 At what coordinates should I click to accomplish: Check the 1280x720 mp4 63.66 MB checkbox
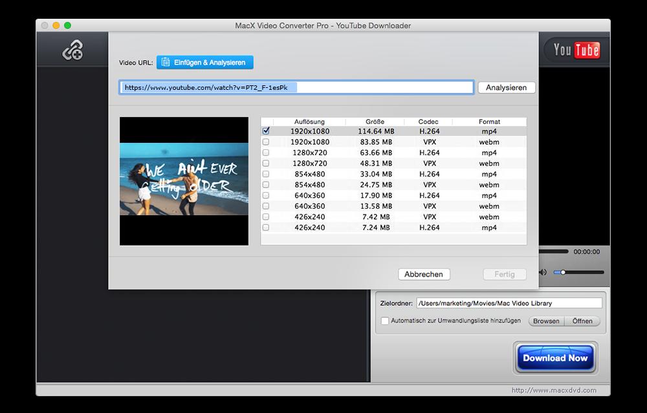(x=266, y=153)
